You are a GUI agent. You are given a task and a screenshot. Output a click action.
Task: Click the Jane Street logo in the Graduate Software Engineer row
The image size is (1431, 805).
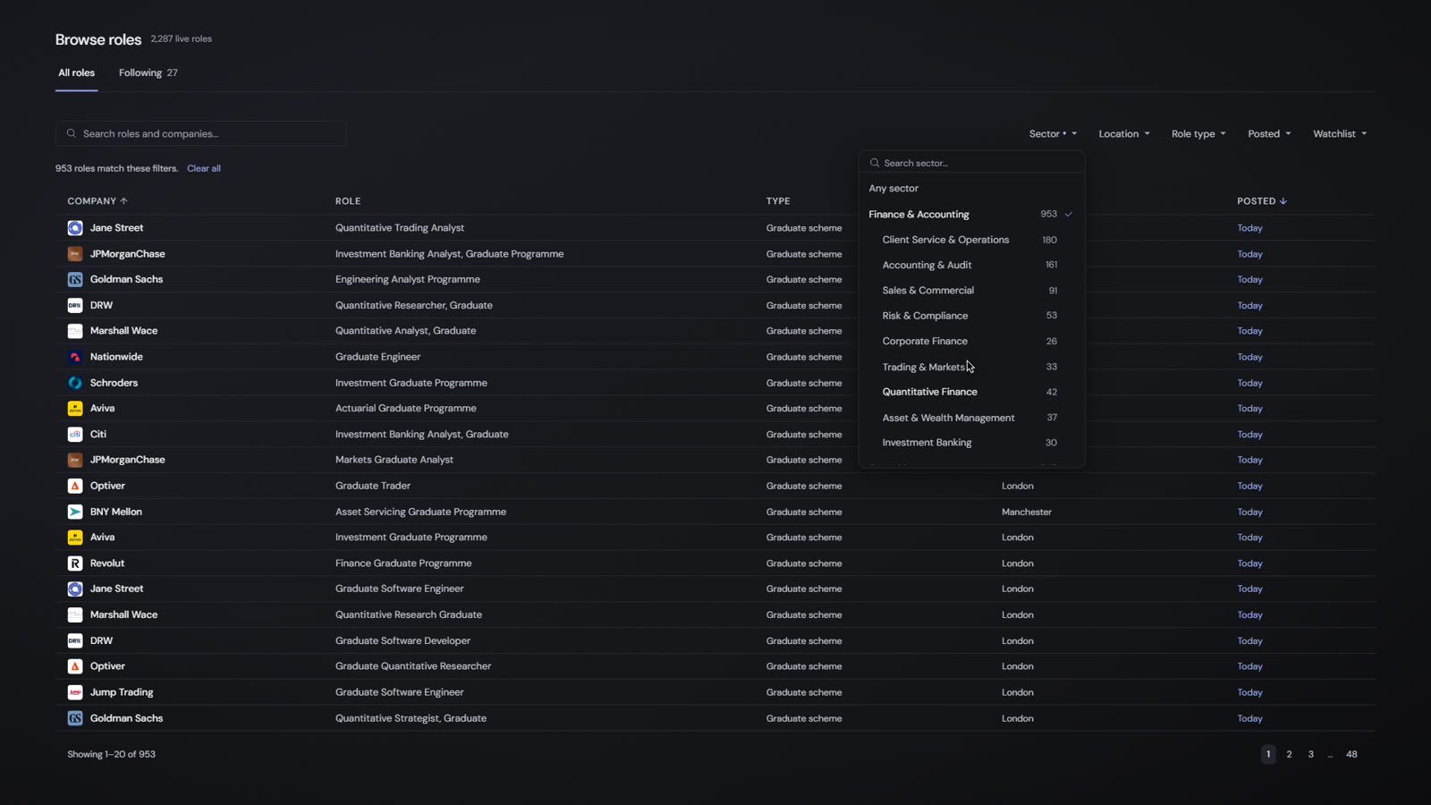75,589
